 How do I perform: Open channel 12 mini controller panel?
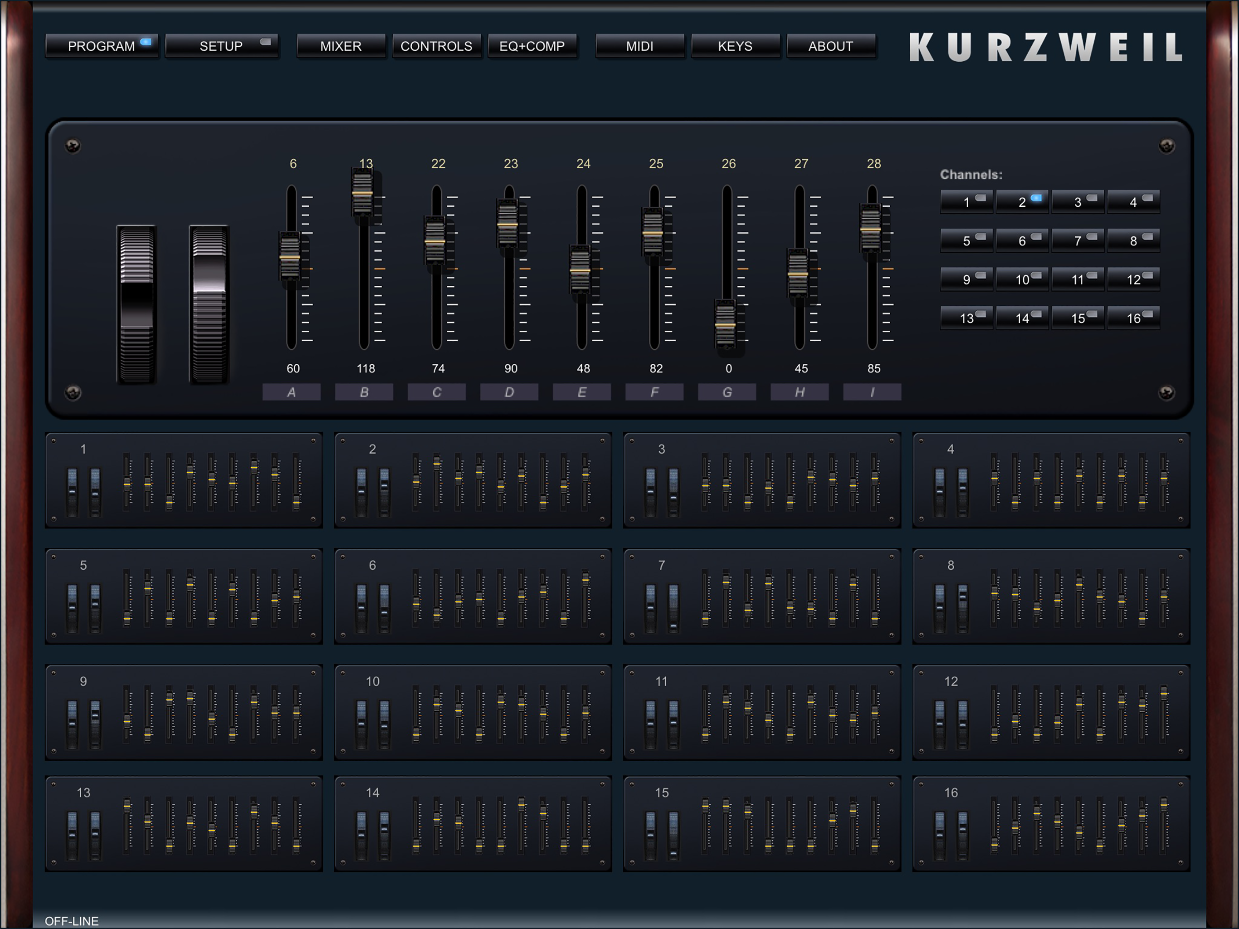point(1051,712)
